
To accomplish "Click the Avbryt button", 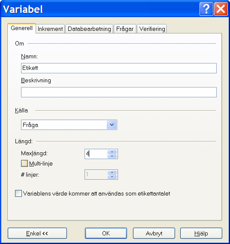I will click(x=154, y=233).
